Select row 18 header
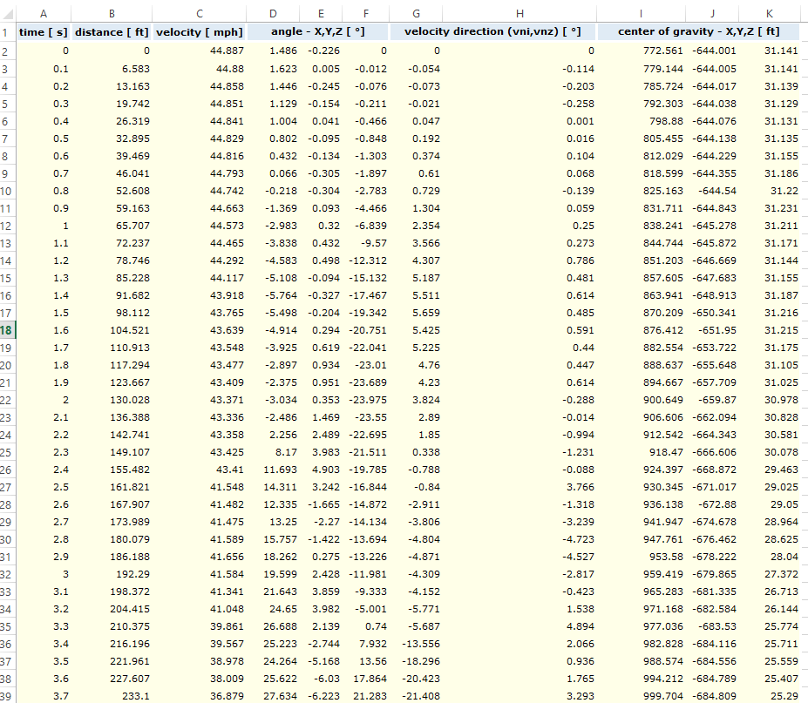808x703 pixels. 6,330
